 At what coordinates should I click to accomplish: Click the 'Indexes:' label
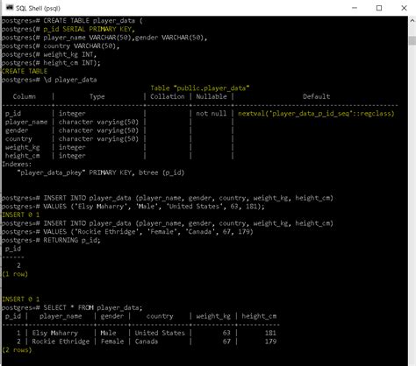pyautogui.click(x=17, y=165)
